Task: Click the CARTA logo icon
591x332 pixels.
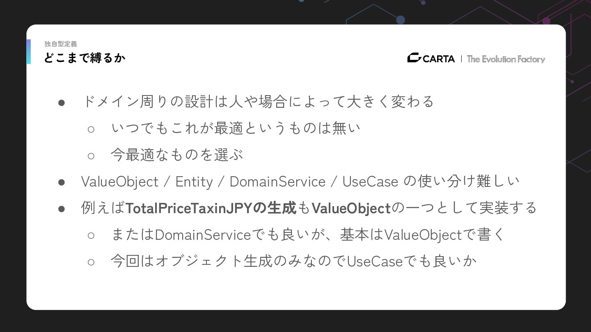Action: pyautogui.click(x=414, y=58)
